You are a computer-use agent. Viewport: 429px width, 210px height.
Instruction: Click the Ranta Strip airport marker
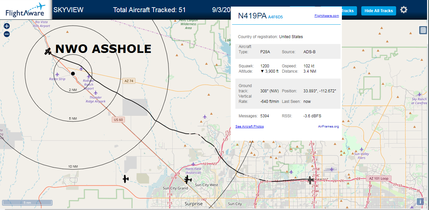tap(57, 74)
